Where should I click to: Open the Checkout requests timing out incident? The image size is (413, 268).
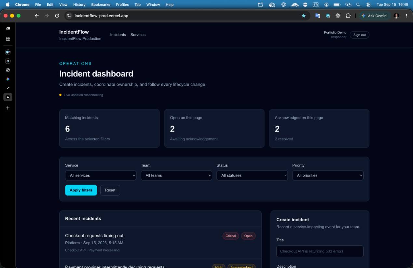pyautogui.click(x=94, y=236)
